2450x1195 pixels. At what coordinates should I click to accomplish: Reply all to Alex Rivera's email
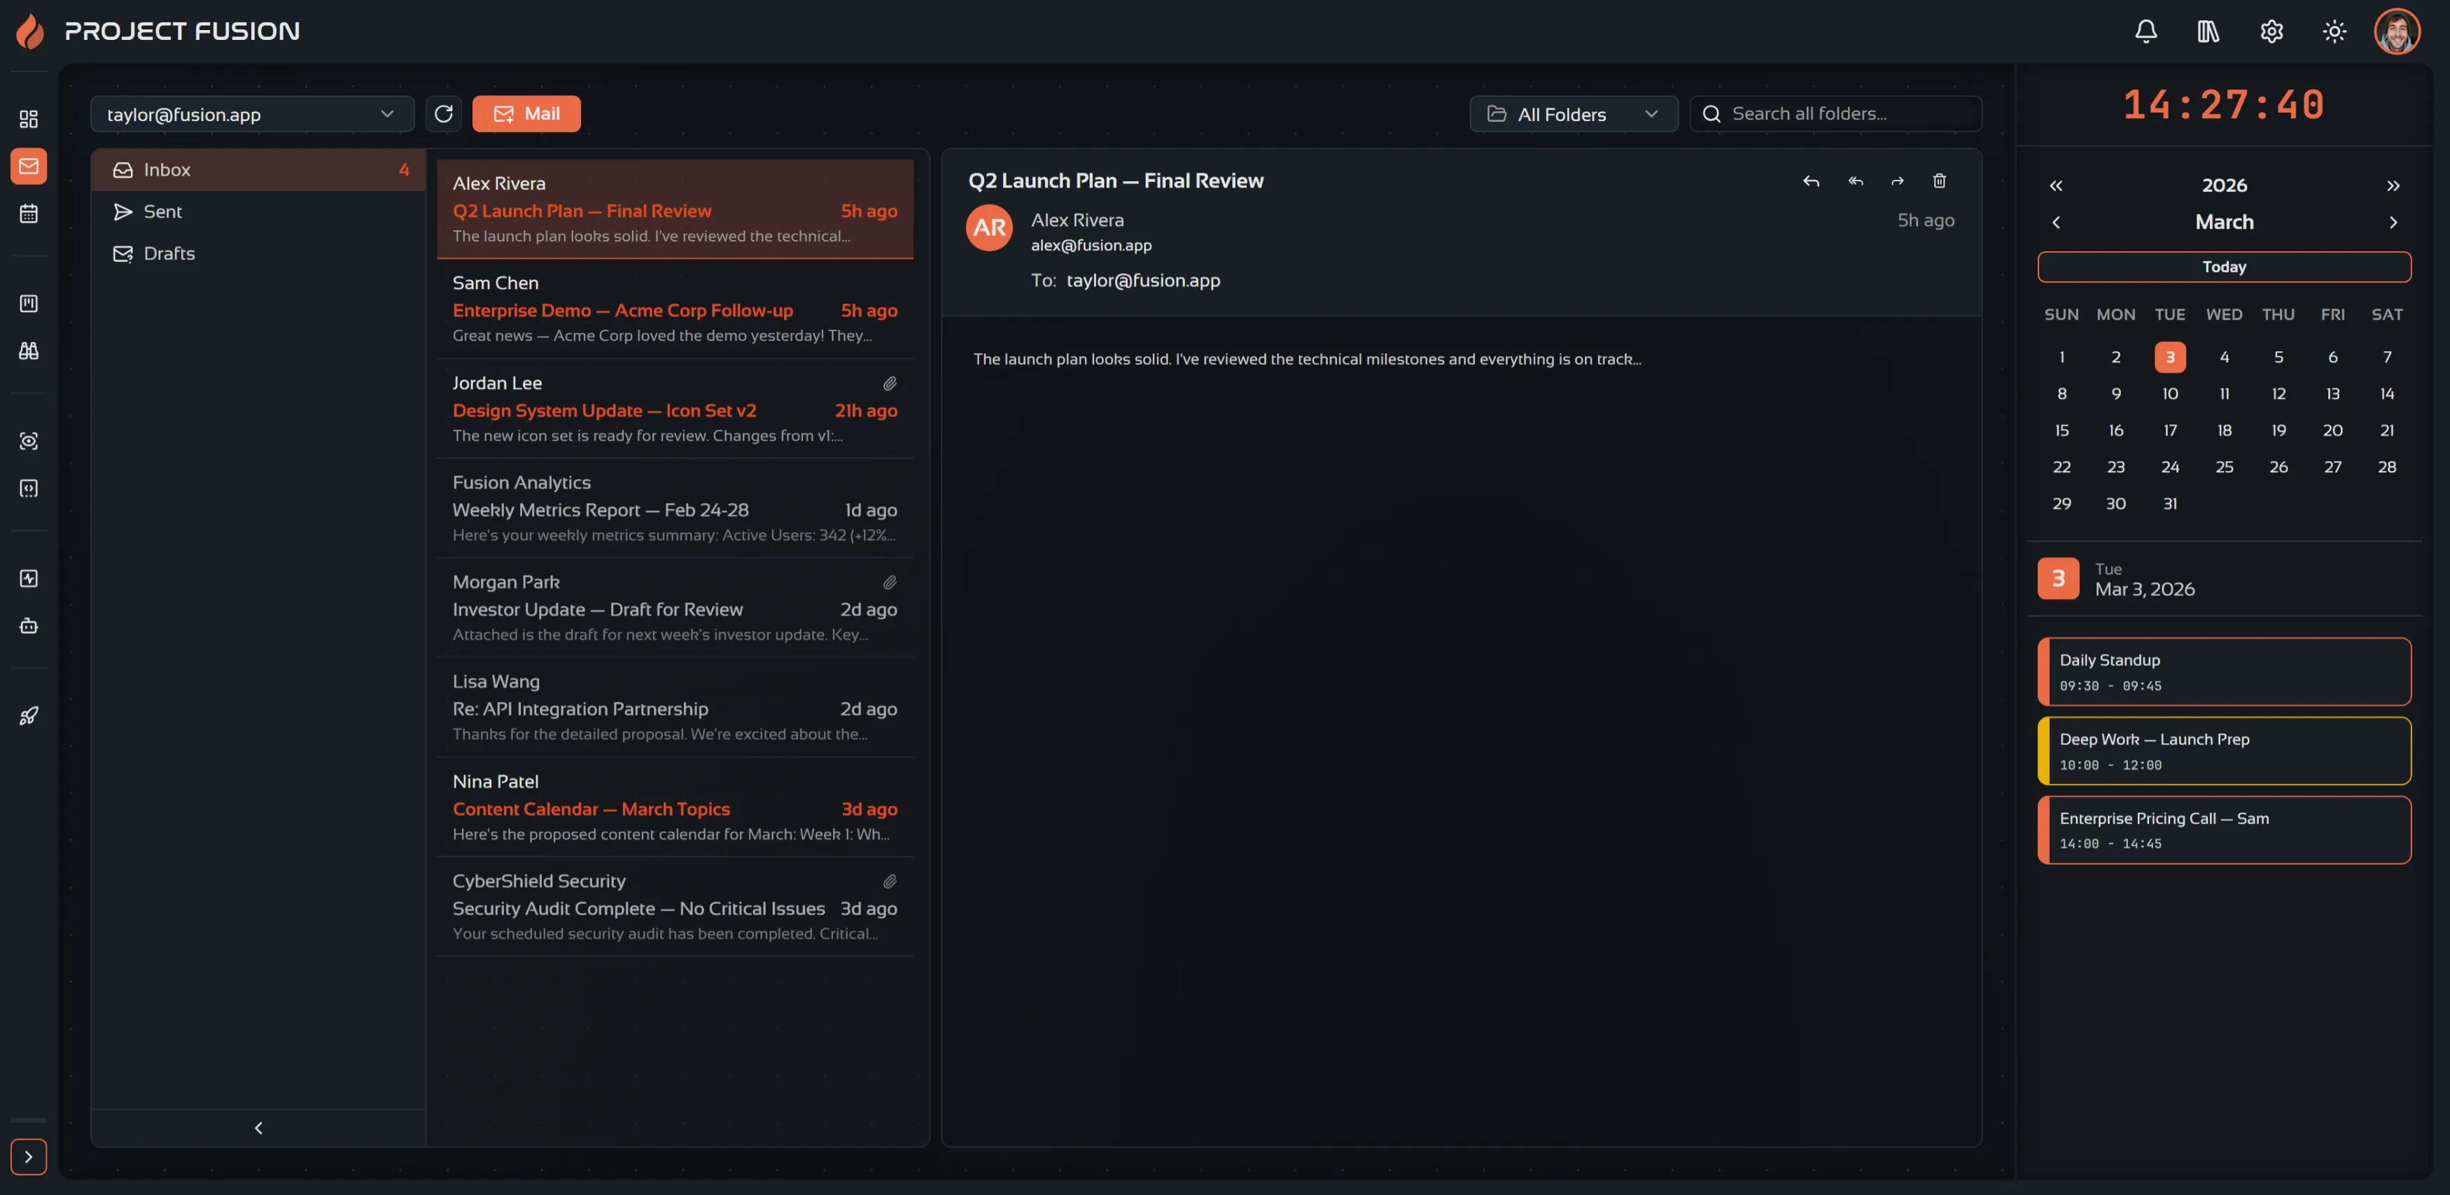(x=1854, y=181)
